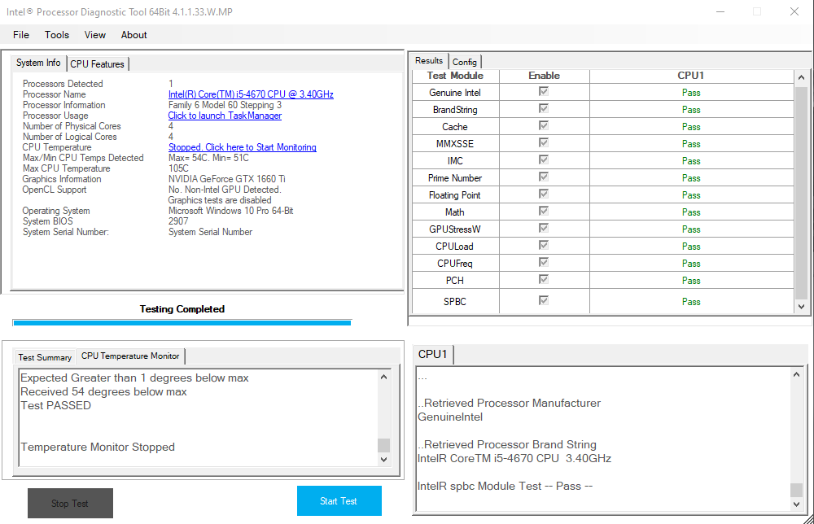Click the Enable column header
This screenshot has width=814, height=524.
544,76
